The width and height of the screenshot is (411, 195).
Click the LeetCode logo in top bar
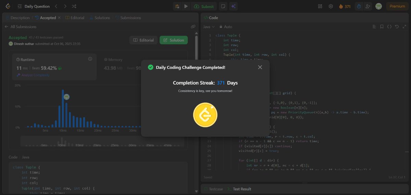coord(8,6)
